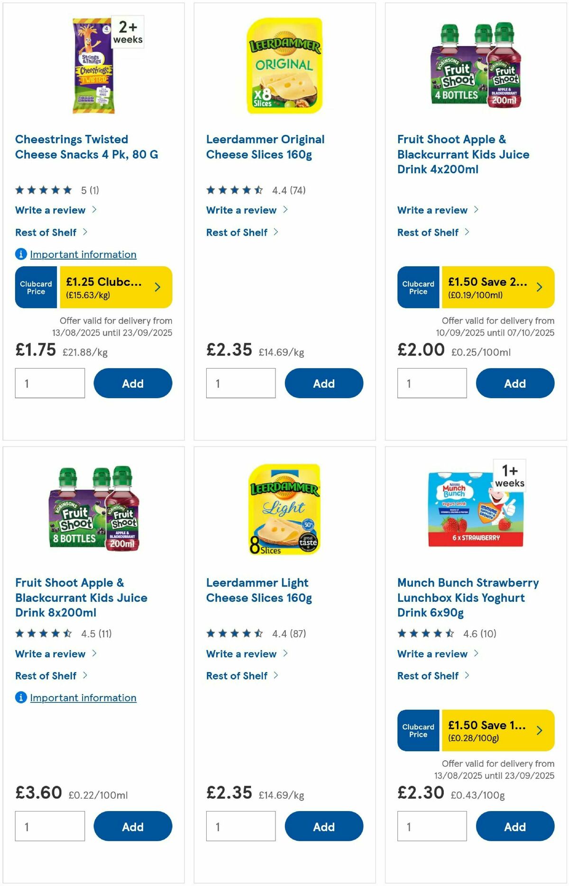Add Leerdammer Original Cheese Slices to basket
Viewport: 569px width, 886px height.
click(x=324, y=383)
